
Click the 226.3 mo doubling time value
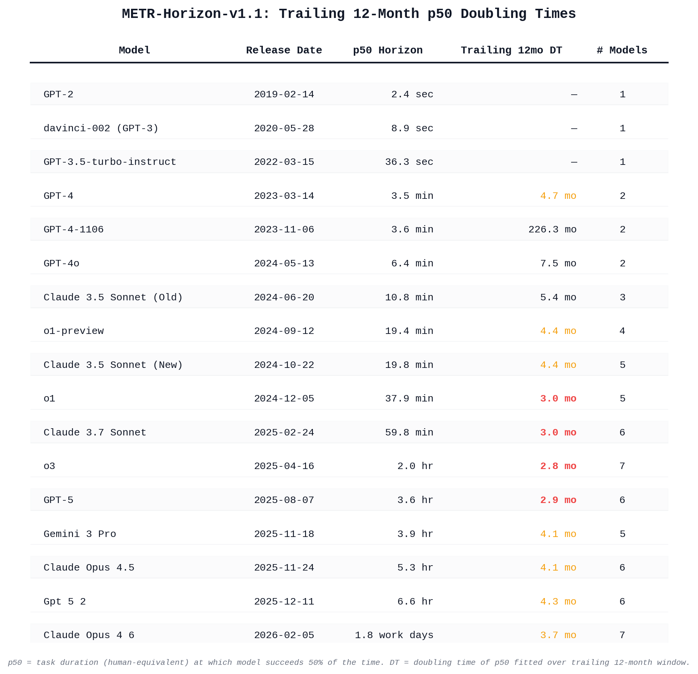(x=552, y=229)
